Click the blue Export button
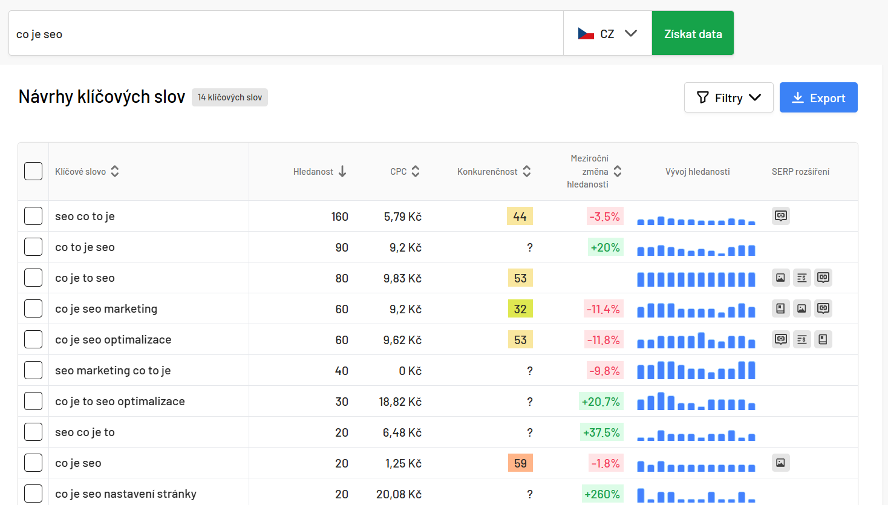Screen dimensions: 888x505 (818, 97)
